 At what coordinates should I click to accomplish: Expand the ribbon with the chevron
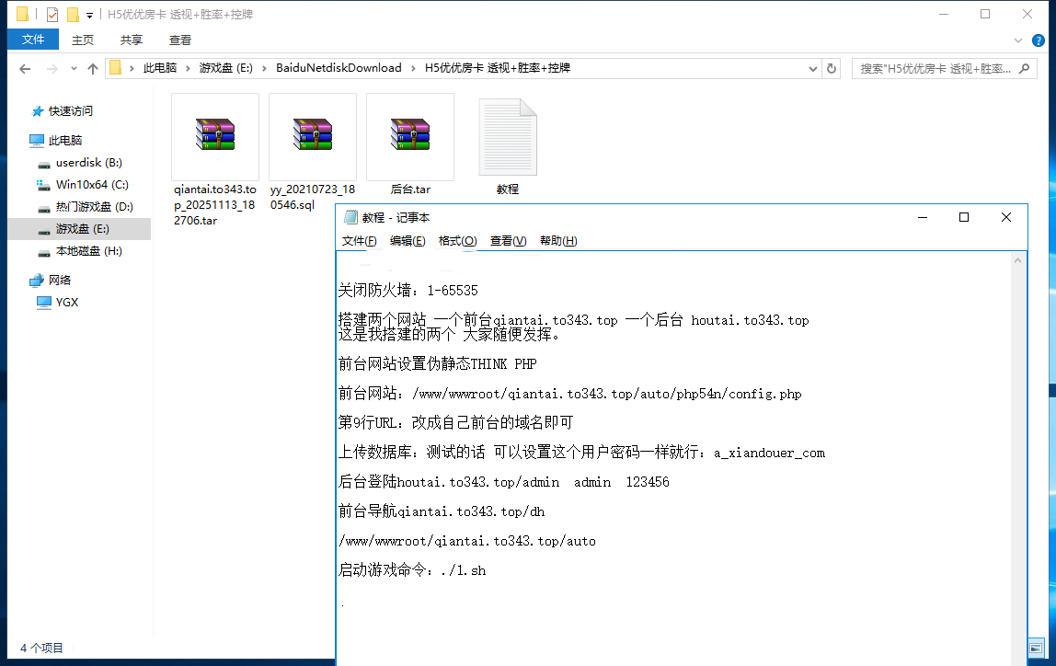tap(1018, 40)
